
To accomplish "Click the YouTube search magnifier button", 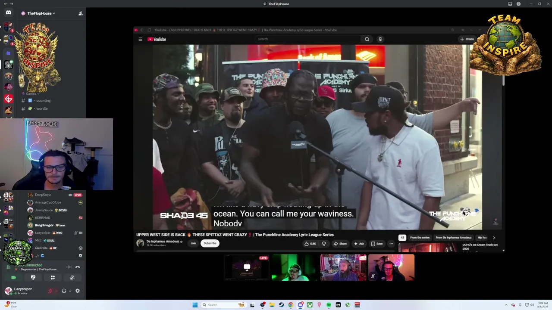I will 367,39.
